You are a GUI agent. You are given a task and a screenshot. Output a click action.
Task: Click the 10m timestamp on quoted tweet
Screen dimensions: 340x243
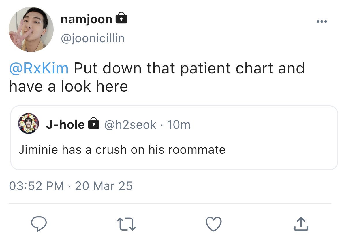179,125
